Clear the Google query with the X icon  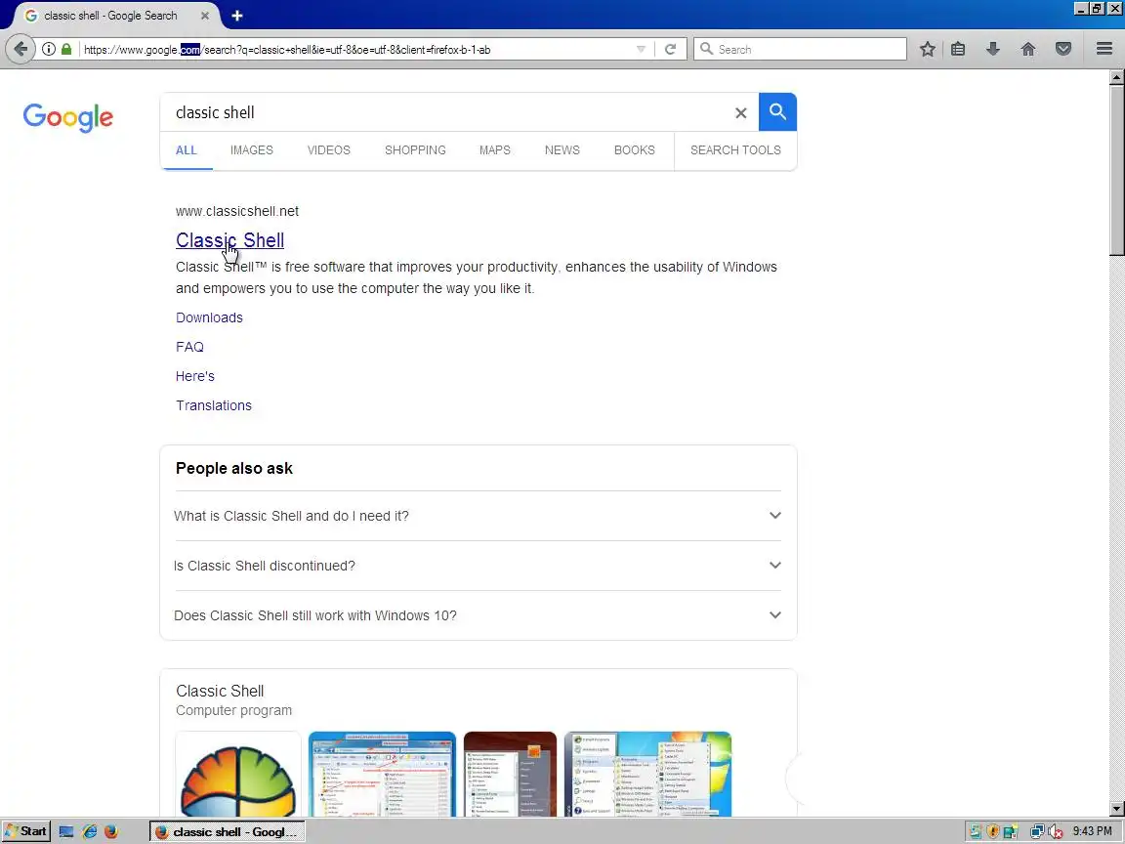pos(740,112)
